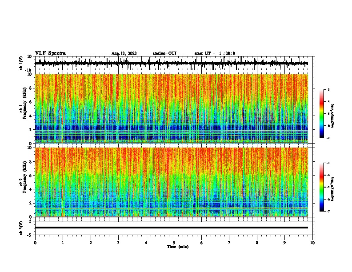Viewport: 352px width, 272px height.
Task: Click the time axis tick label '0'
Action: click(x=35, y=243)
